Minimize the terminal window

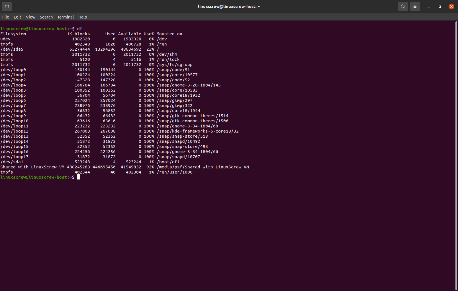coord(428,6)
